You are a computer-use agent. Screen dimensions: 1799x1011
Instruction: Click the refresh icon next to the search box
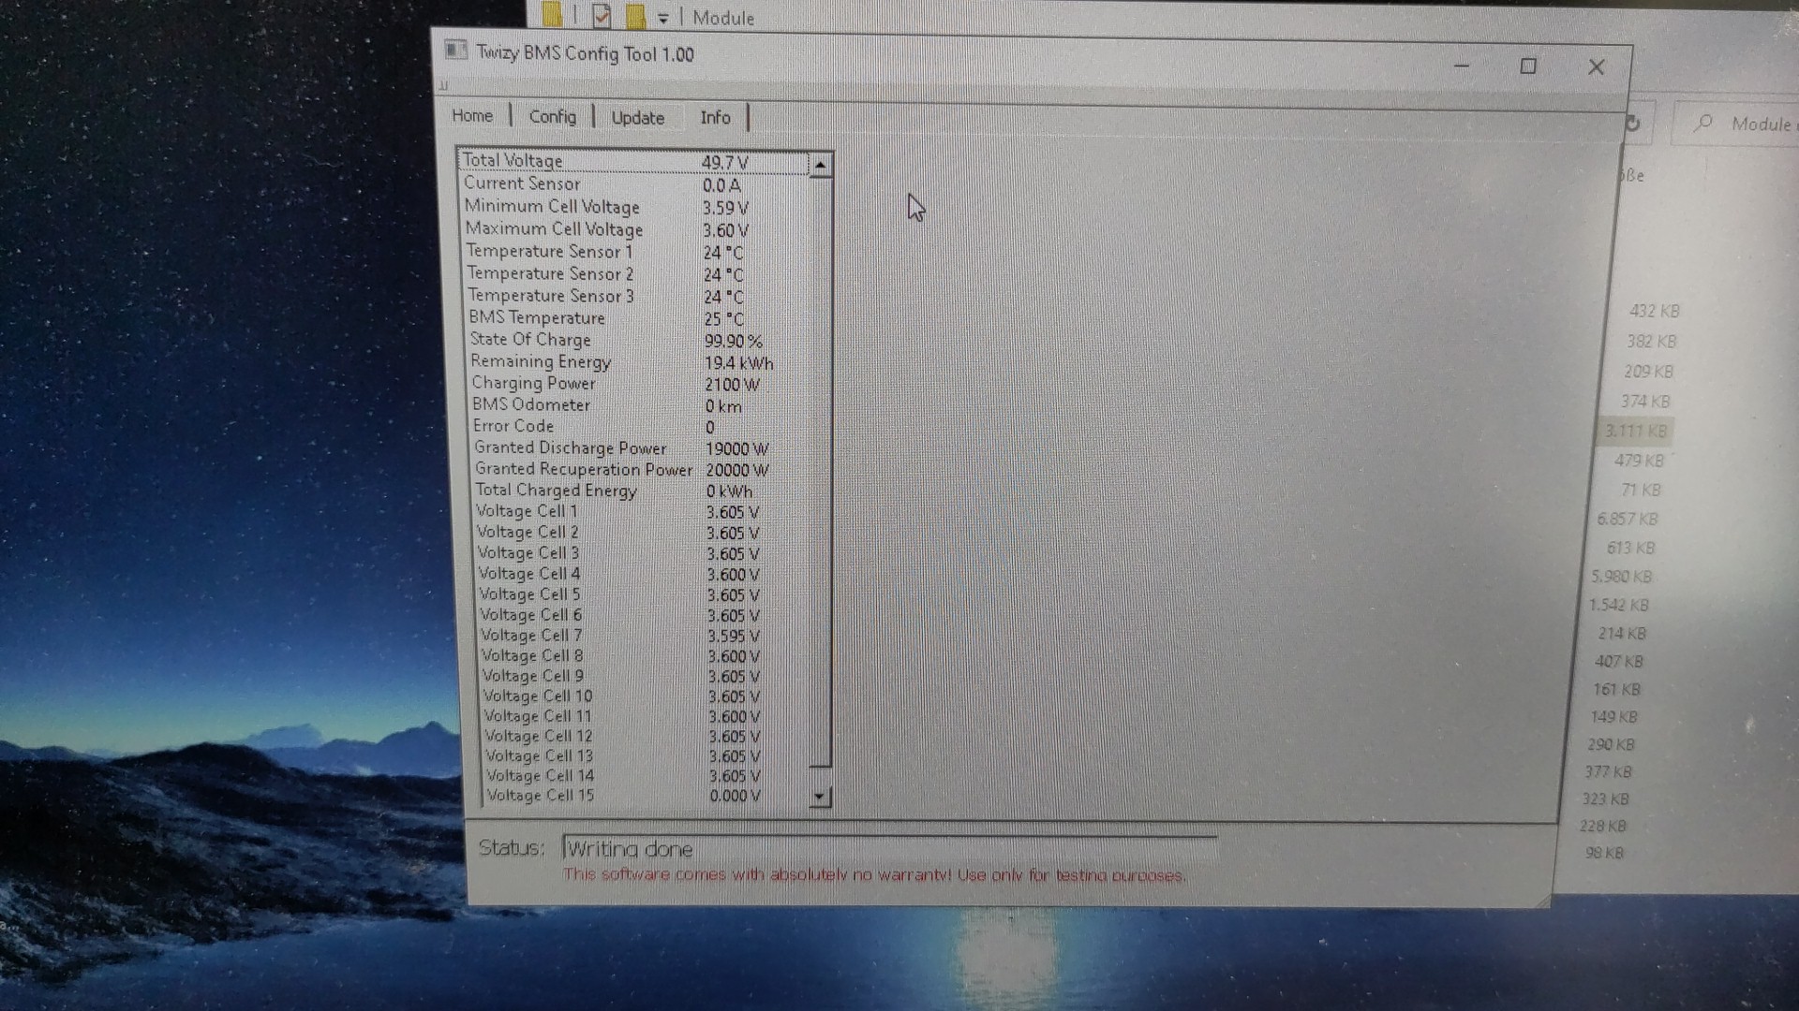click(1633, 124)
